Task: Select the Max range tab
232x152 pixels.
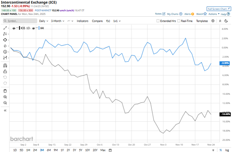Action: 103,150
